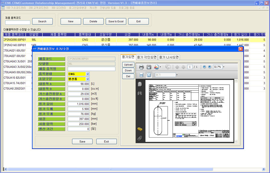This screenshot has width=270, height=173.
Task: Zoom out the PDF viewer
Action: pos(205,67)
